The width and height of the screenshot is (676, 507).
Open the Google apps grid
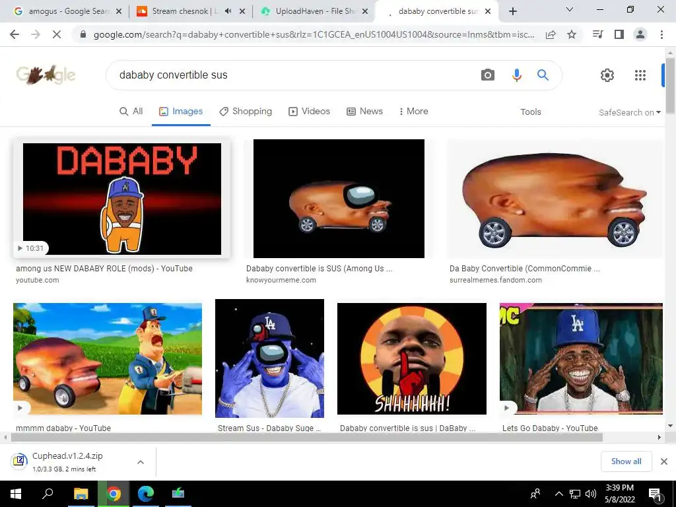640,75
